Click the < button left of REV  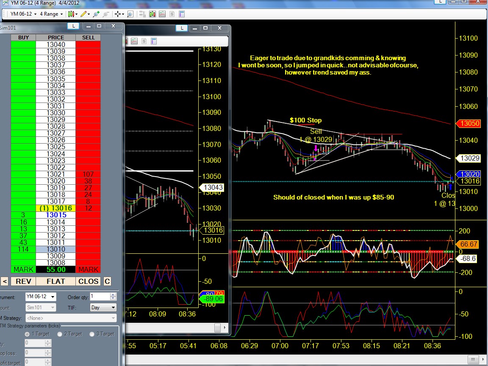(x=4, y=281)
